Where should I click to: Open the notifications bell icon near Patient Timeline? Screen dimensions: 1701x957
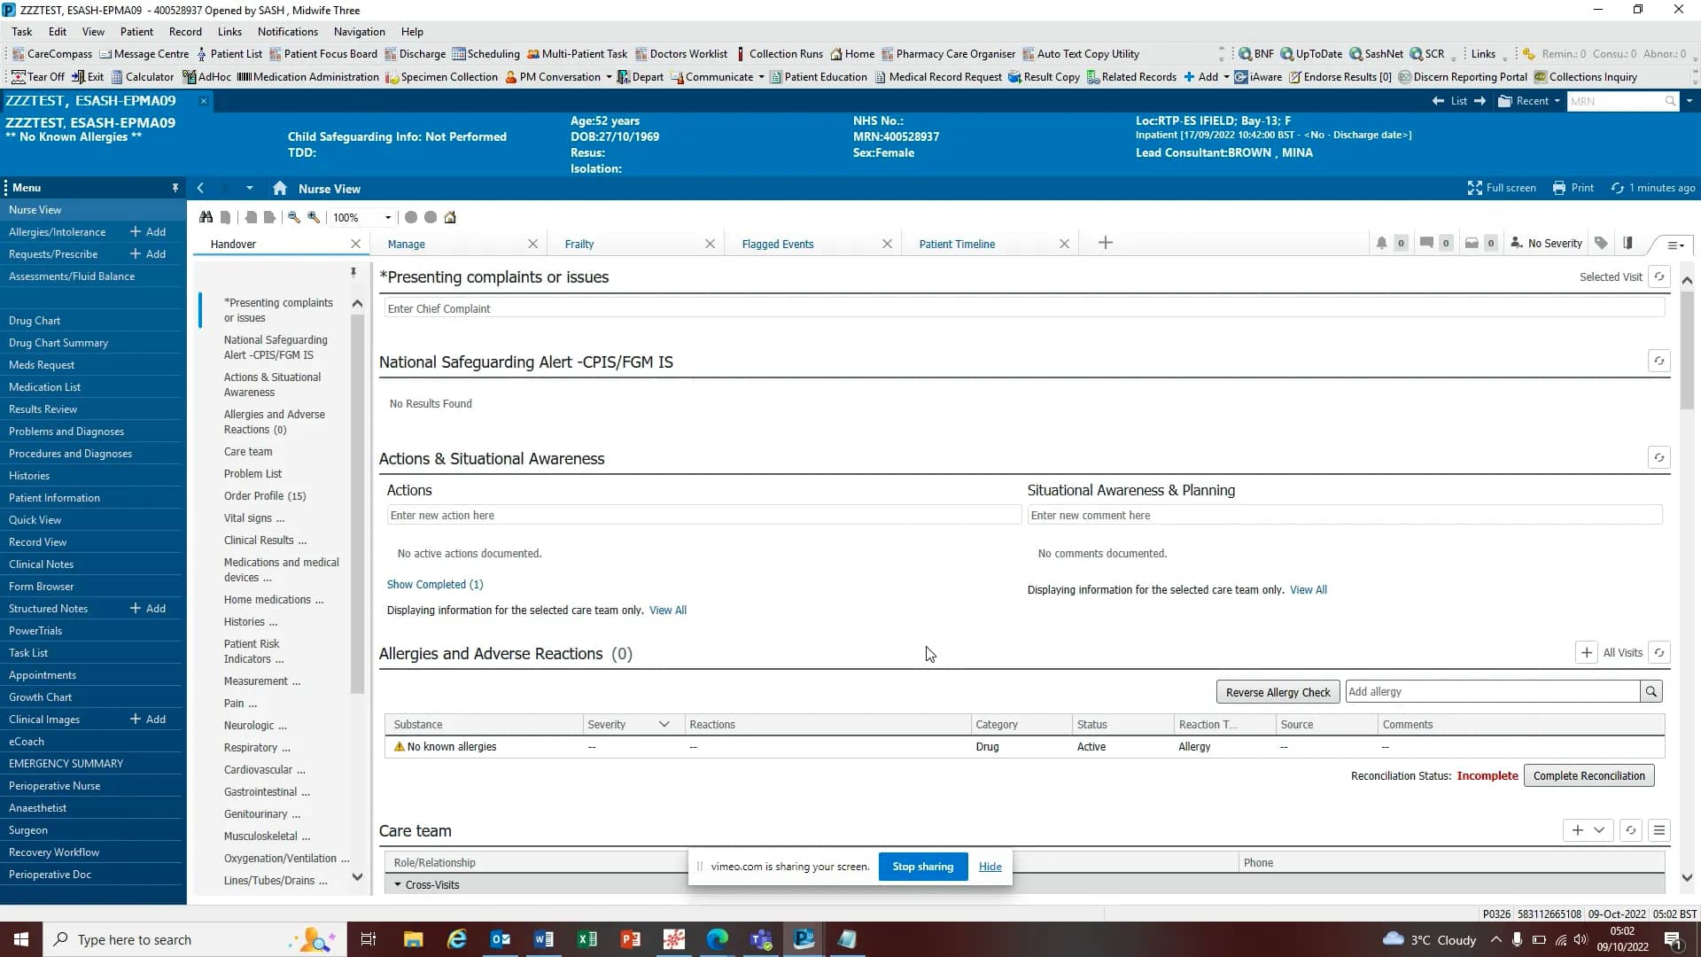1384,243
